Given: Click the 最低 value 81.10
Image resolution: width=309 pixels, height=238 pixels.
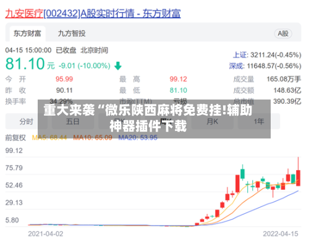Looking at the screenshot, I should coord(179,90).
